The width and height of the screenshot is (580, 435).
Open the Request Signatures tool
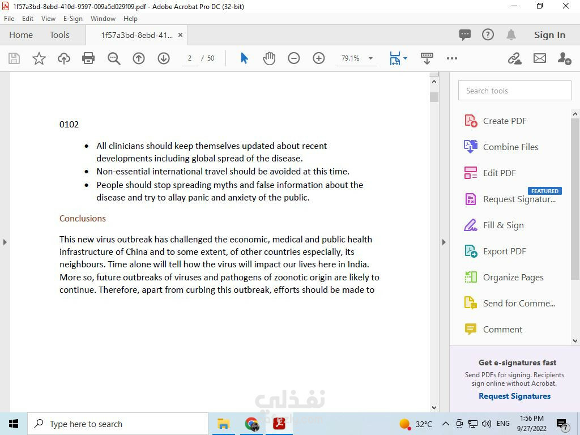510,199
